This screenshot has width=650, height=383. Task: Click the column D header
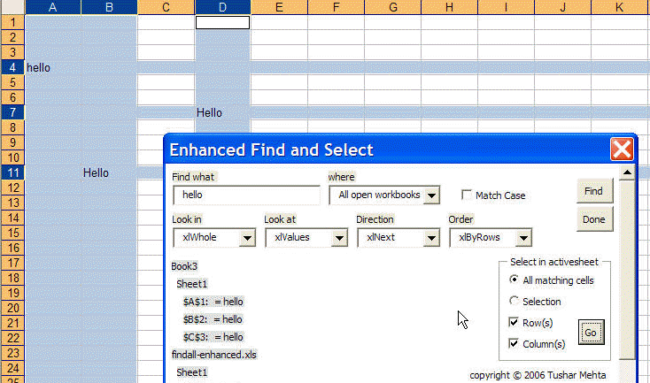click(222, 8)
